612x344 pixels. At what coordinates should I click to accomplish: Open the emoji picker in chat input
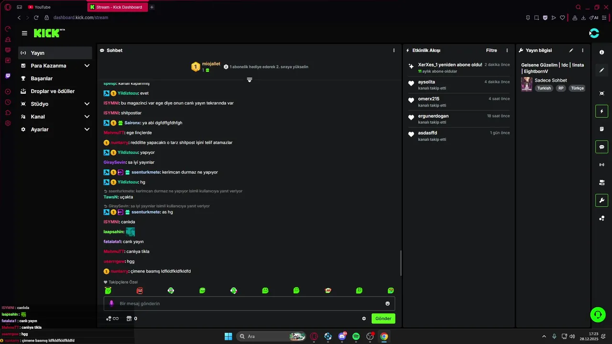[387, 303]
